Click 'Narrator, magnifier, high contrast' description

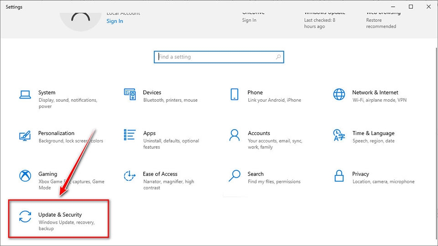[169, 184]
